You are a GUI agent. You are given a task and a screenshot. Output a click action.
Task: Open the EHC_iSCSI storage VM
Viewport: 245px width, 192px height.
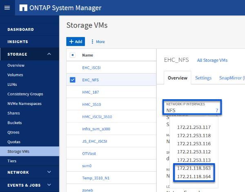[91, 68]
